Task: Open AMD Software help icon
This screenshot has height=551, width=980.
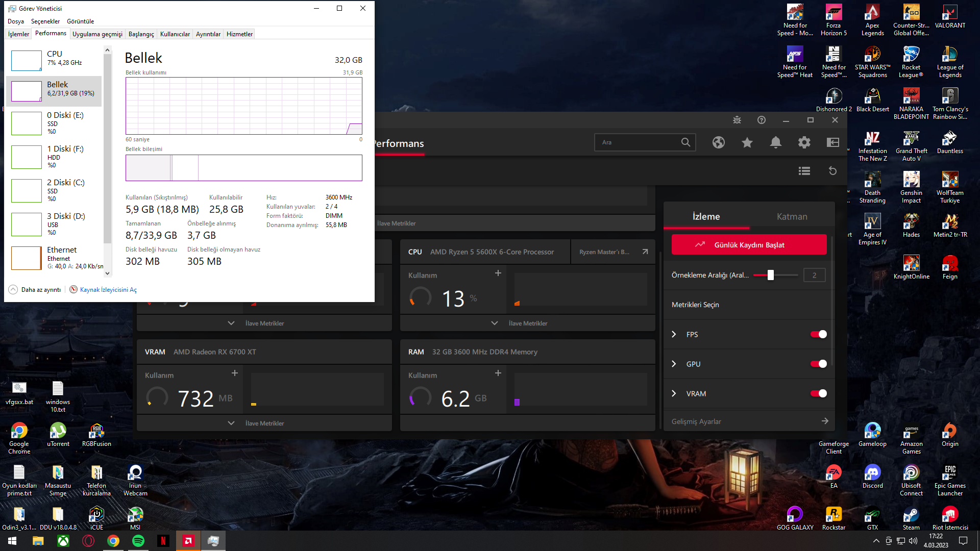Action: point(761,120)
